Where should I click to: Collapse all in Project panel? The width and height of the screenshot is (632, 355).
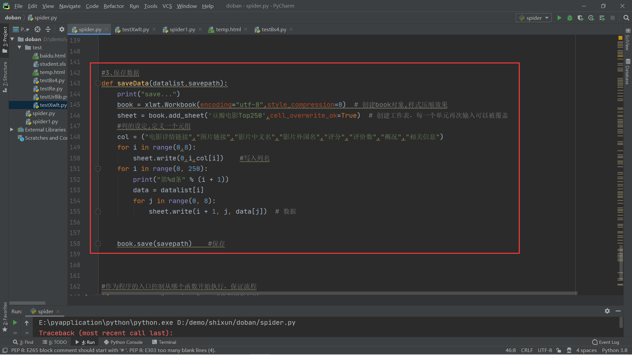[x=48, y=29]
